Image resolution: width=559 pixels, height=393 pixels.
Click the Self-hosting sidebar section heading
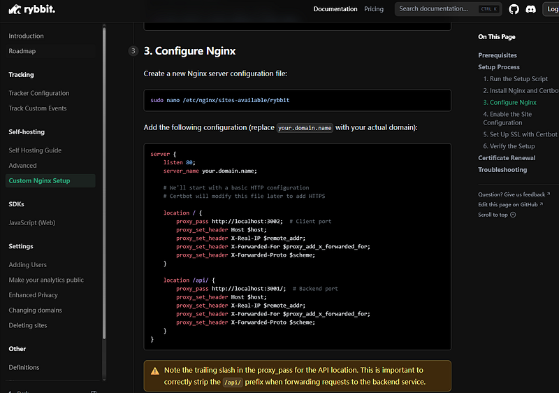point(27,132)
